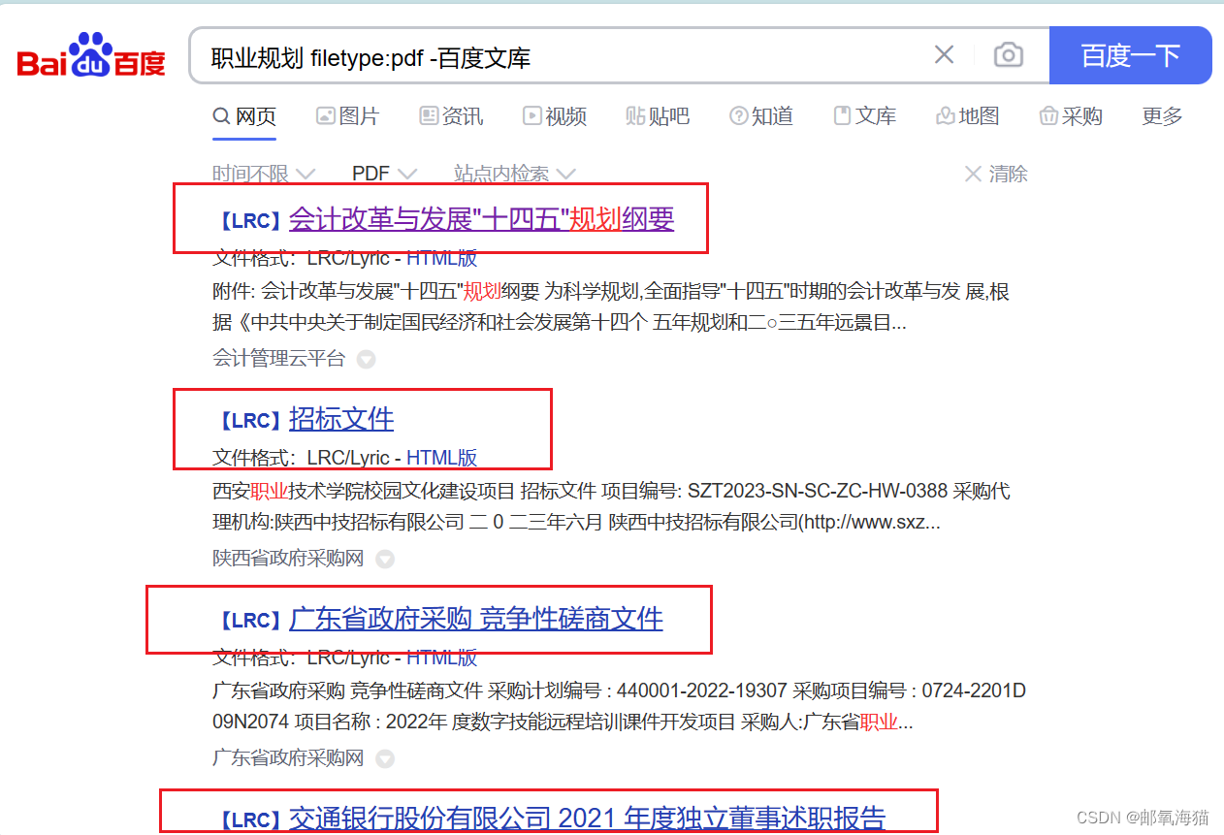Switch to the 地图 tab
This screenshot has width=1224, height=835.
point(967,116)
